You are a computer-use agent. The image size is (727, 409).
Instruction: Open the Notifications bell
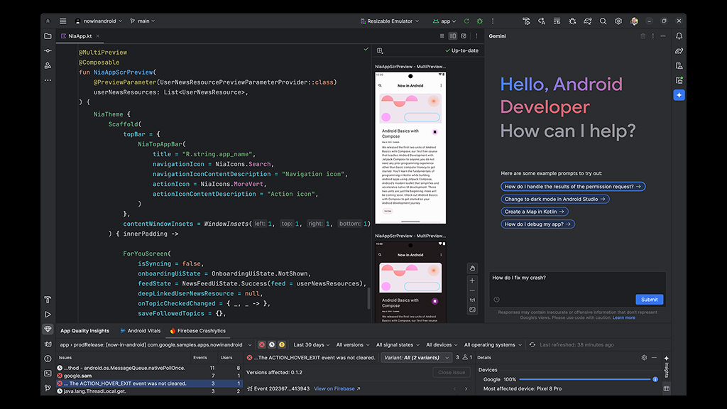click(679, 36)
